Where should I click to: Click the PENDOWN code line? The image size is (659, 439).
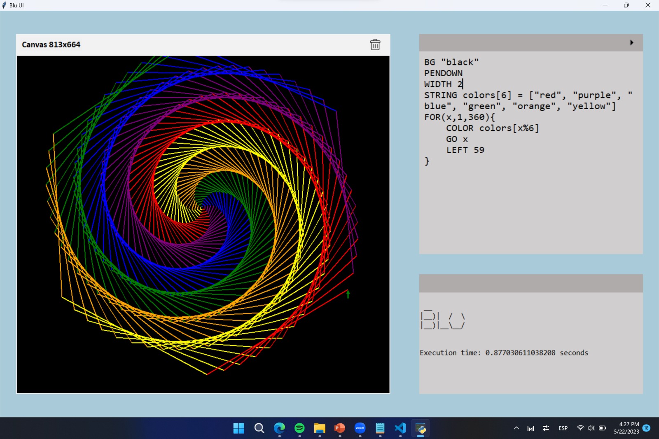(x=443, y=73)
